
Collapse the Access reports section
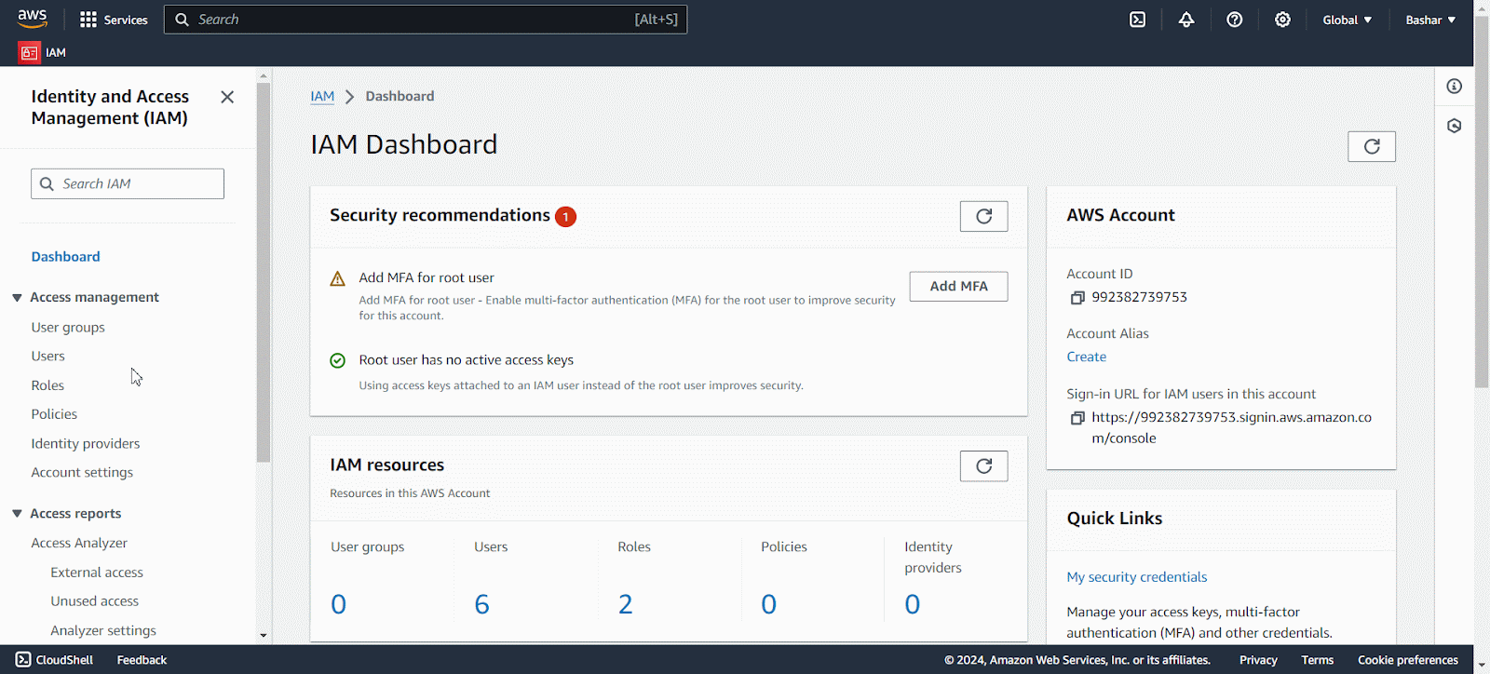(17, 514)
